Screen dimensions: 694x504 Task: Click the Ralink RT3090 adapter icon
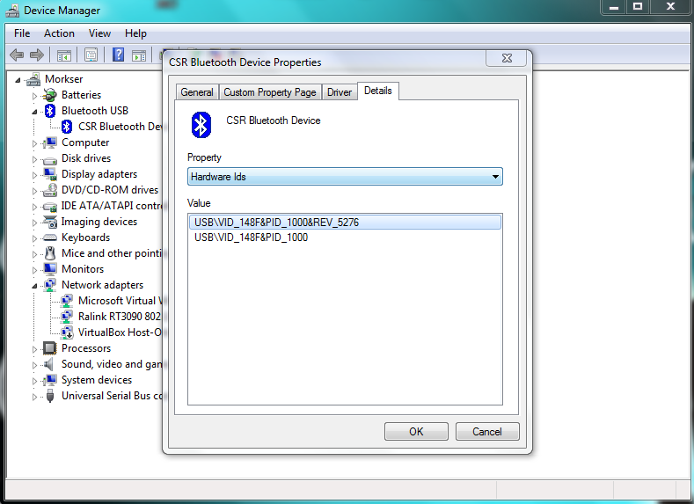point(67,317)
